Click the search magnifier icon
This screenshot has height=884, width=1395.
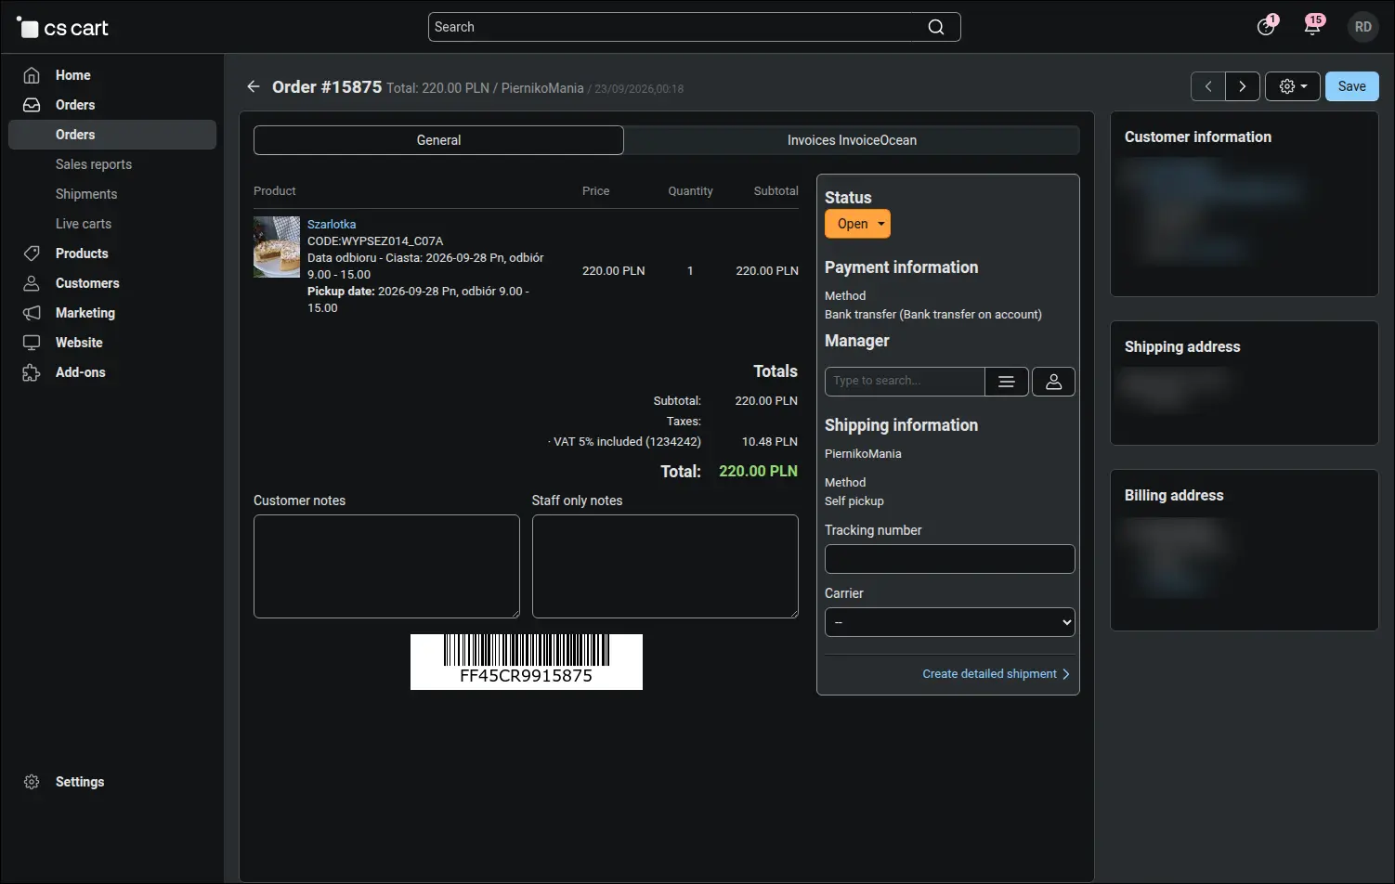[x=936, y=27]
